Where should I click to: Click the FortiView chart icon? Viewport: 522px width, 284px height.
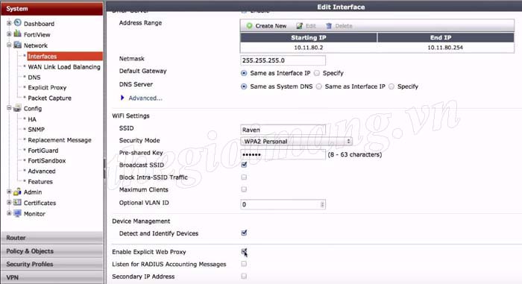point(18,34)
